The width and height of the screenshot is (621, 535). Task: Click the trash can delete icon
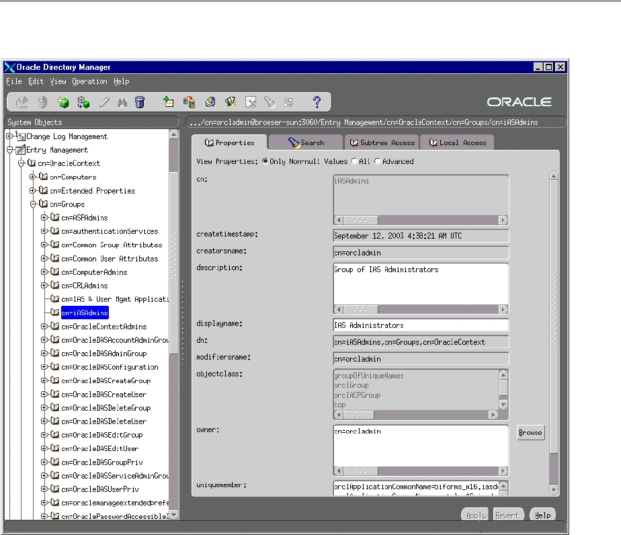coord(140,102)
